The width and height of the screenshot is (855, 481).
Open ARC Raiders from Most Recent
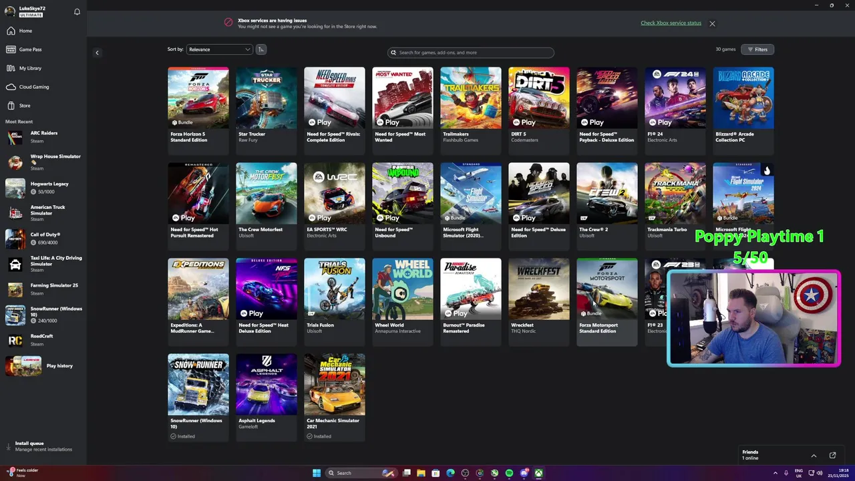(43, 137)
